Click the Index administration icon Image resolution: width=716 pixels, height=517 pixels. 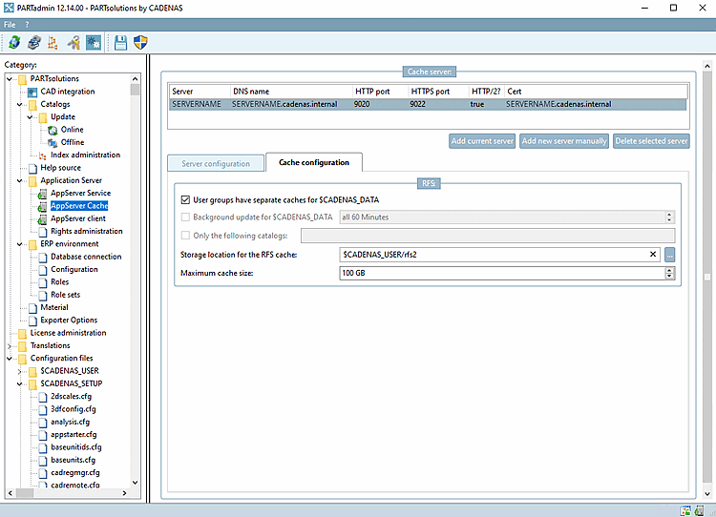pyautogui.click(x=42, y=155)
